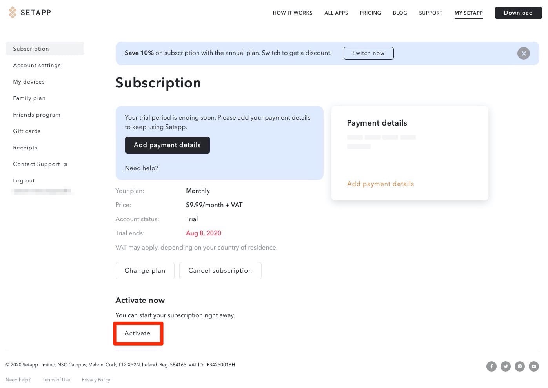Viewport: 548px width, 388px height.
Task: Click the orange Add payment details link
Action: (380, 184)
